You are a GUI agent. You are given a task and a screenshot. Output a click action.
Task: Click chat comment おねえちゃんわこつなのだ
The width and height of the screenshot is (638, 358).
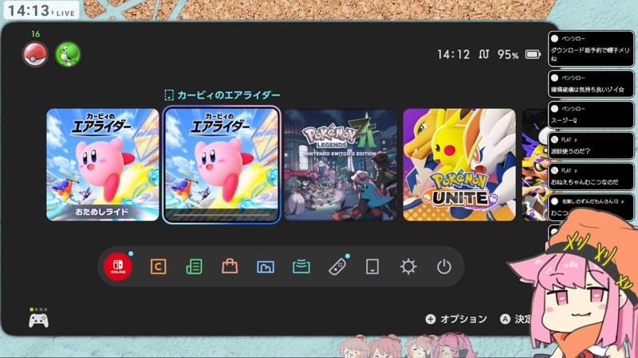(x=590, y=177)
